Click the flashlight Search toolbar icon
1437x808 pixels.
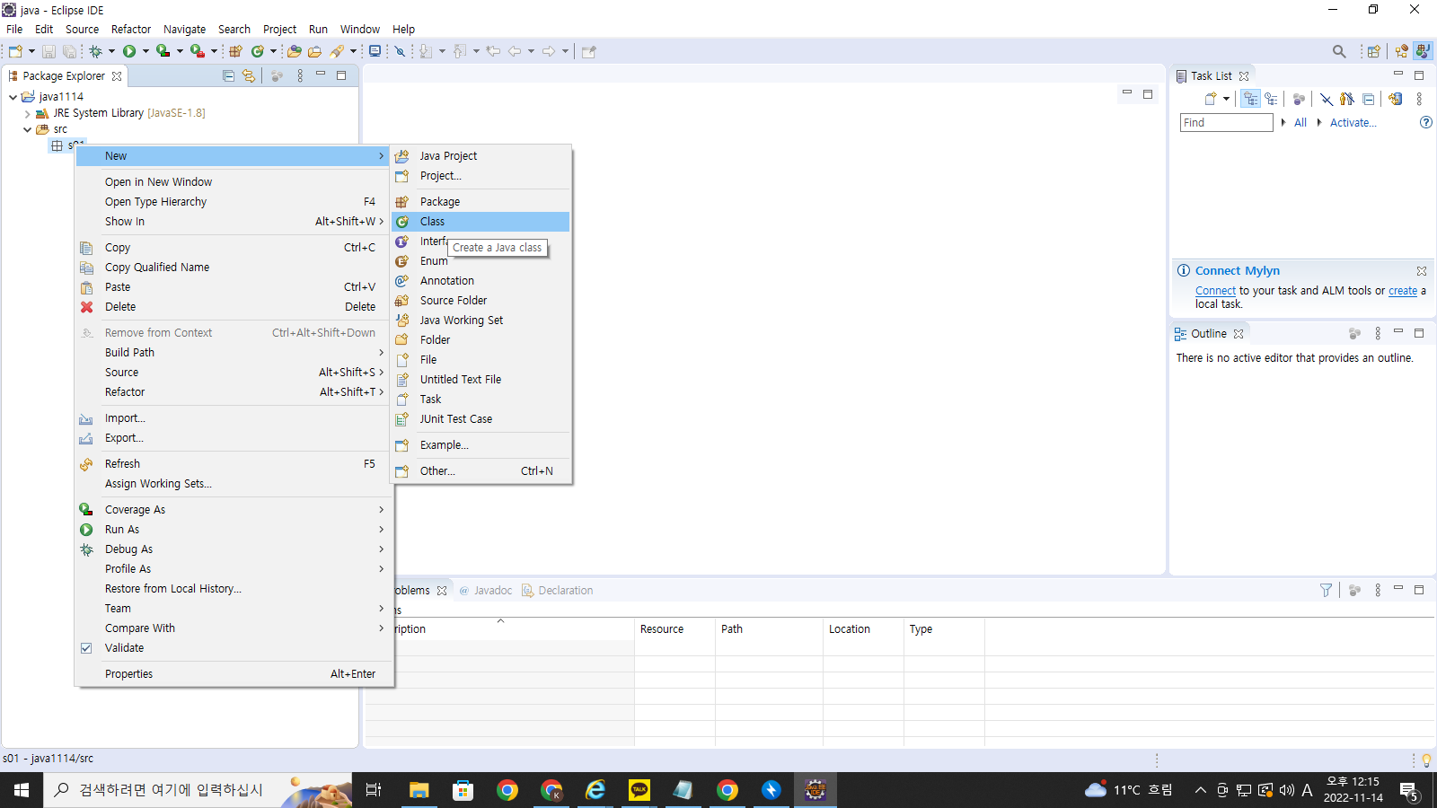[337, 52]
